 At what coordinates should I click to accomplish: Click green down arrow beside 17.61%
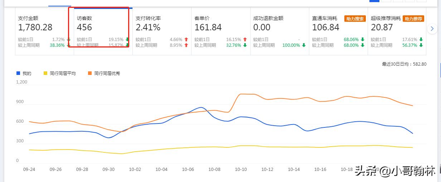[x=421, y=40]
